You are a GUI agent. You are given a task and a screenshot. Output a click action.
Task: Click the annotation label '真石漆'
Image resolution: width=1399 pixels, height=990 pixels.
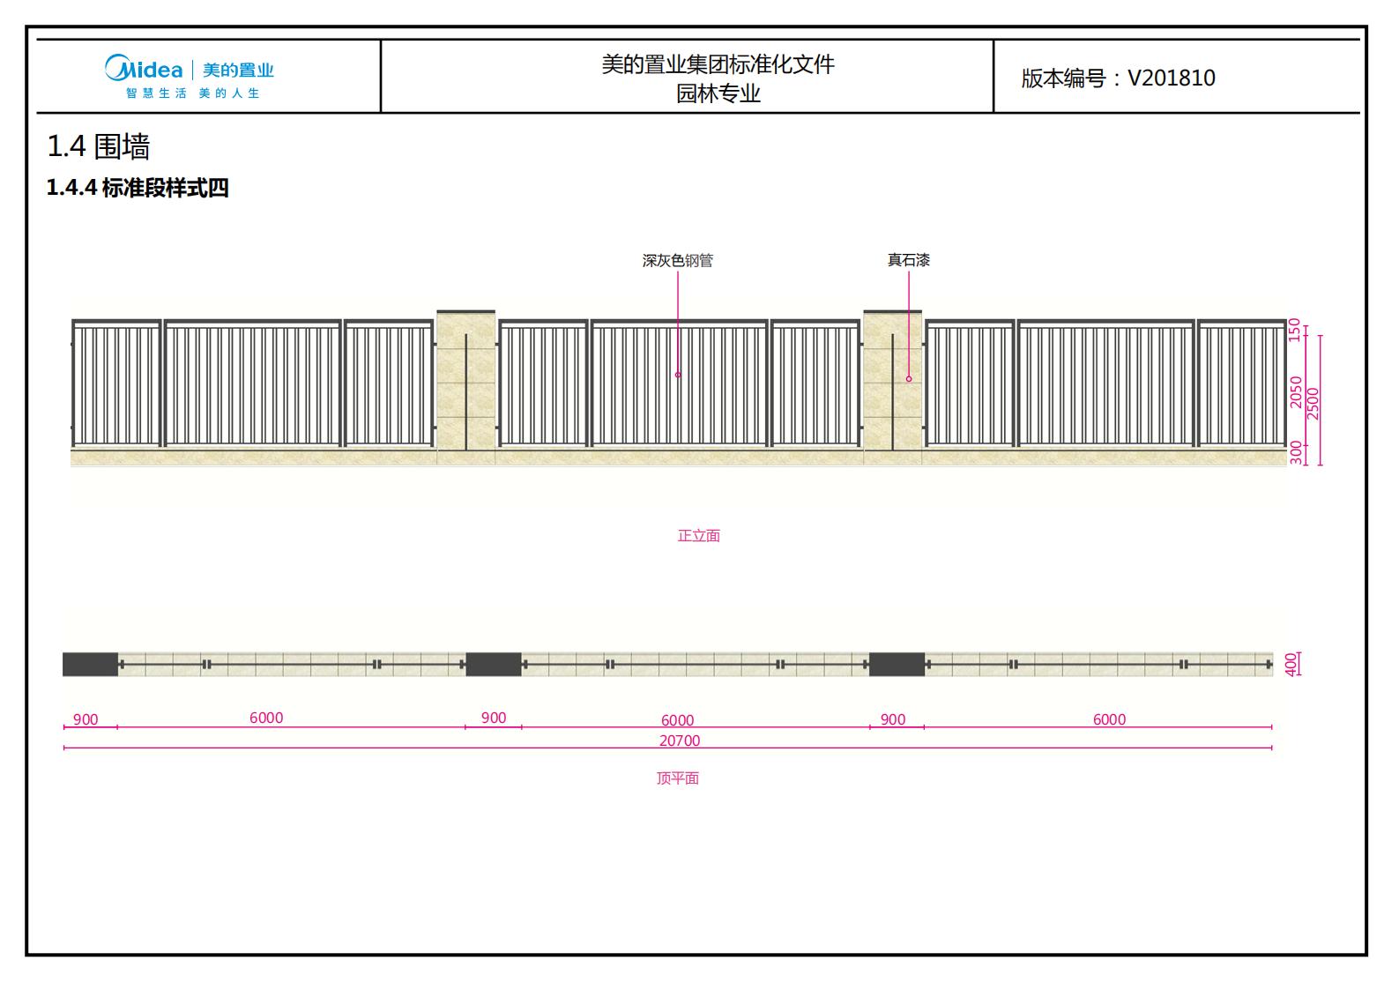[908, 260]
